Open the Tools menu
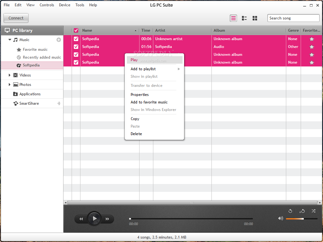Screen dimensions: 323x242 [80, 5]
